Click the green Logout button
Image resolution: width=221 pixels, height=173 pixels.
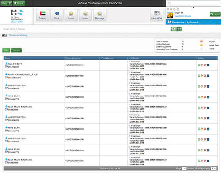215,14
